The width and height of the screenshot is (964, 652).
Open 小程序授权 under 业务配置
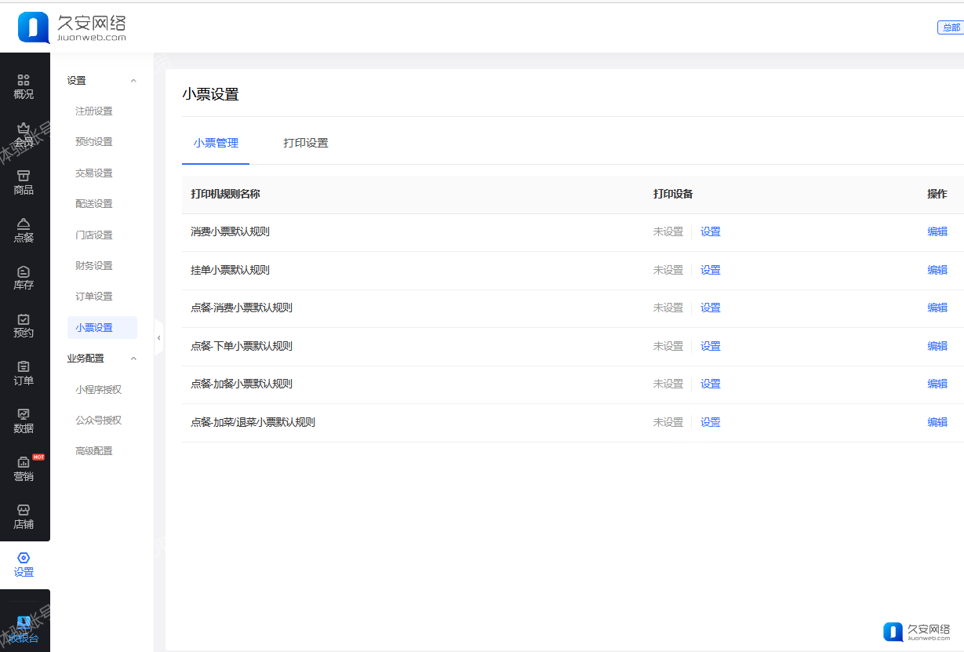(98, 389)
